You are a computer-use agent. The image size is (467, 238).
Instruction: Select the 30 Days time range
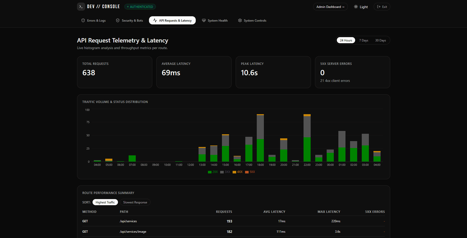point(381,40)
